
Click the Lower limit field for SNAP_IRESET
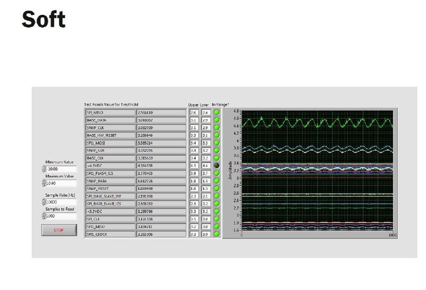click(x=206, y=188)
